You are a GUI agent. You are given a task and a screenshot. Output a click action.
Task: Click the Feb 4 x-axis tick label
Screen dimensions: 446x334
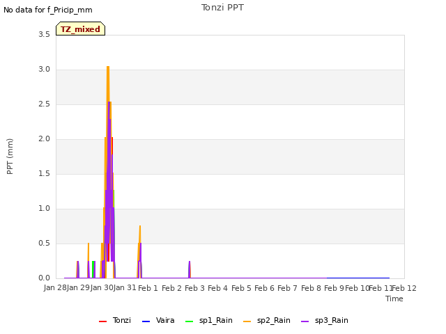217,288
